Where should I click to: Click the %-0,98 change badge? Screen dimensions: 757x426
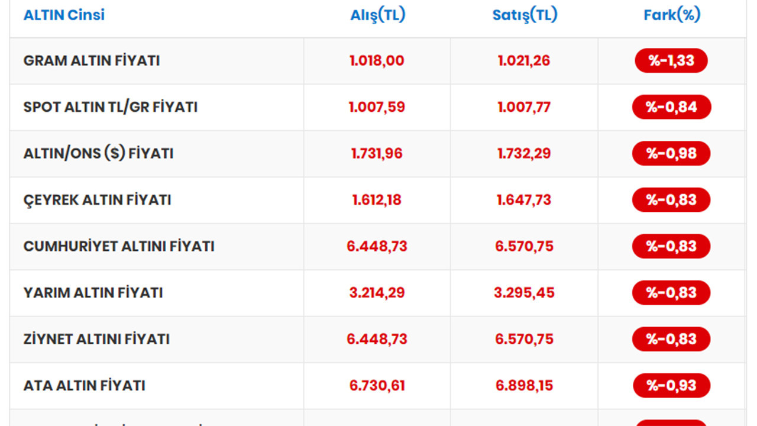coord(671,154)
